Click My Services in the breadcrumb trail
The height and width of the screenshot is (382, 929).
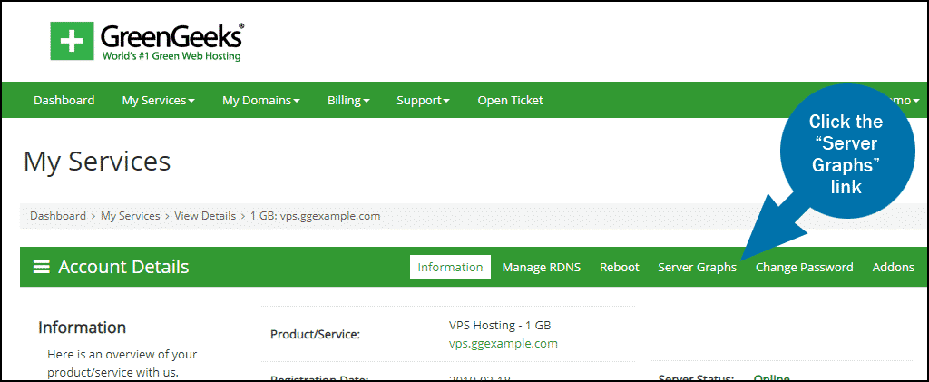130,216
